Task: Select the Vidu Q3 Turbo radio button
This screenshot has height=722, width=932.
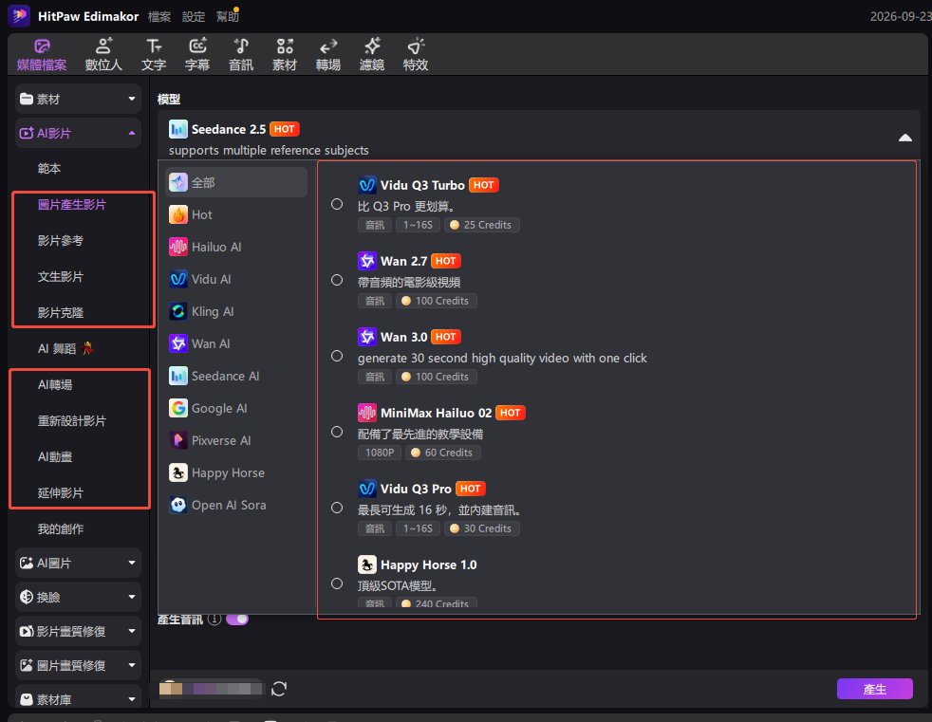Action: 337,204
